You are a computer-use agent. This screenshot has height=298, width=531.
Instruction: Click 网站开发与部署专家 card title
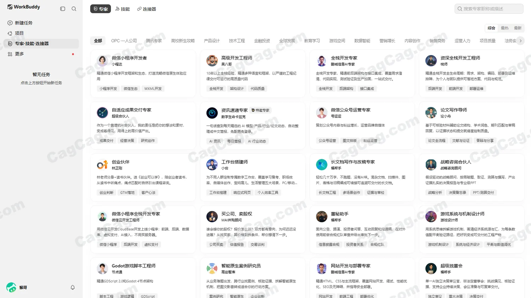[x=350, y=266]
